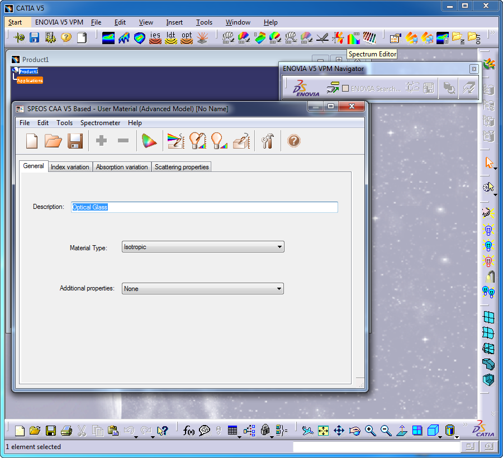Toggle the ENOVIA Search checkbox
503x458 pixels.
345,88
